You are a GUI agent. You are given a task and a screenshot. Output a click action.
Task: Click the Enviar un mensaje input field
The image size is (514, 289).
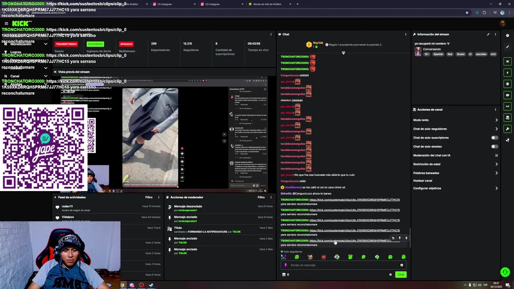343,265
